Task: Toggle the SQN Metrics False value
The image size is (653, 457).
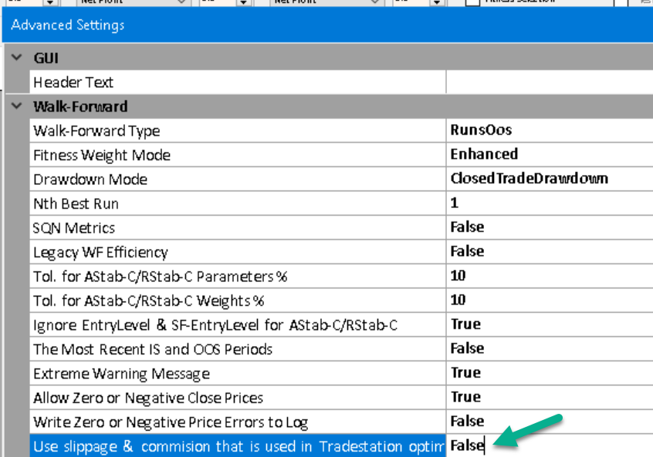Action: [548, 227]
